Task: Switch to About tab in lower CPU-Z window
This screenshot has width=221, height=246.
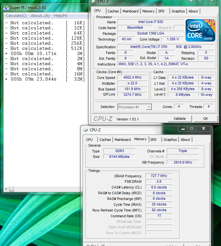Action: [185, 140]
